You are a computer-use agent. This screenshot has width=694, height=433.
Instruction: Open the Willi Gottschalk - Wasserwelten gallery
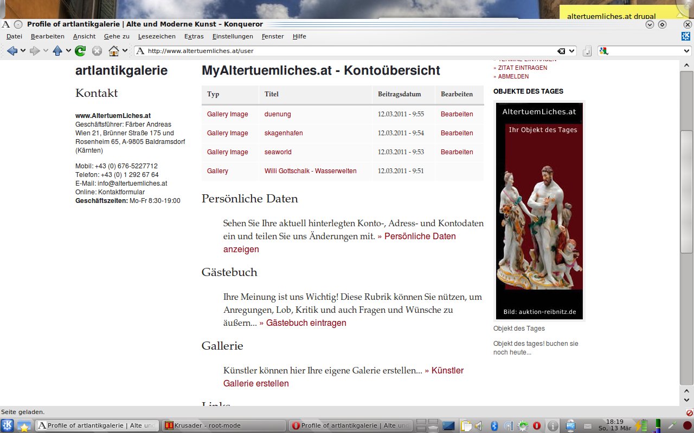click(310, 171)
